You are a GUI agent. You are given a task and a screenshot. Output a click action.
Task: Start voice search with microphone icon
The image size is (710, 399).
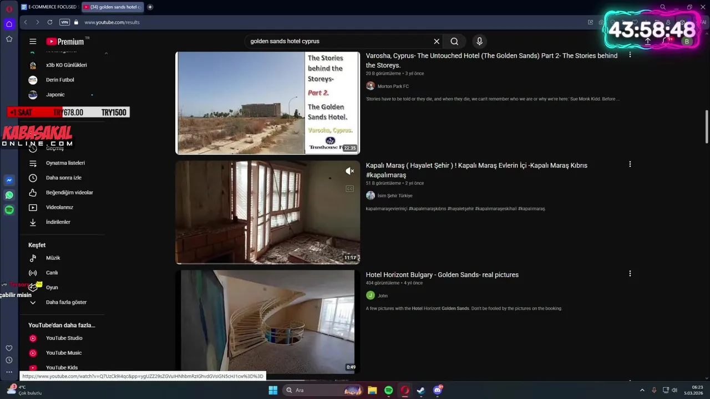(x=480, y=42)
